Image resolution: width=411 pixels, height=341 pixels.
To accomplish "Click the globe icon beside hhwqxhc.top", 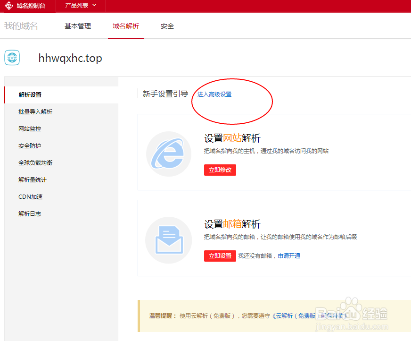I will click(11, 58).
